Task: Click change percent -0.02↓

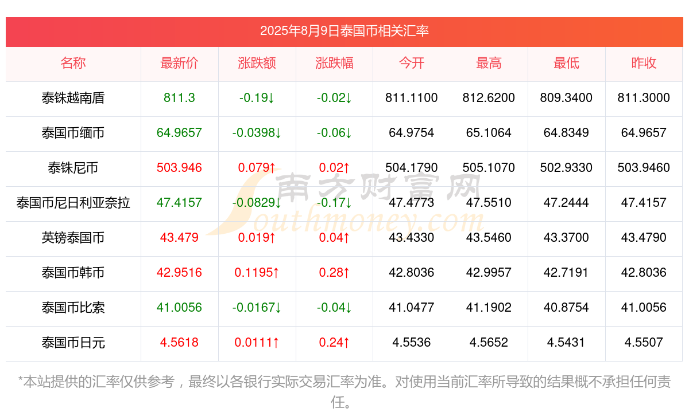Action: (x=334, y=98)
